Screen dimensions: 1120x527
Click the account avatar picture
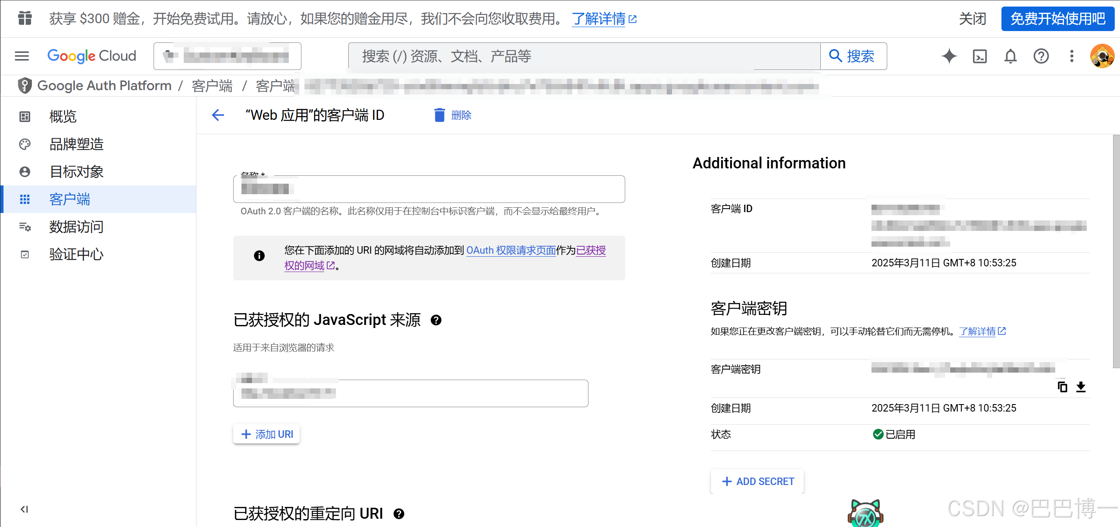tap(1102, 56)
